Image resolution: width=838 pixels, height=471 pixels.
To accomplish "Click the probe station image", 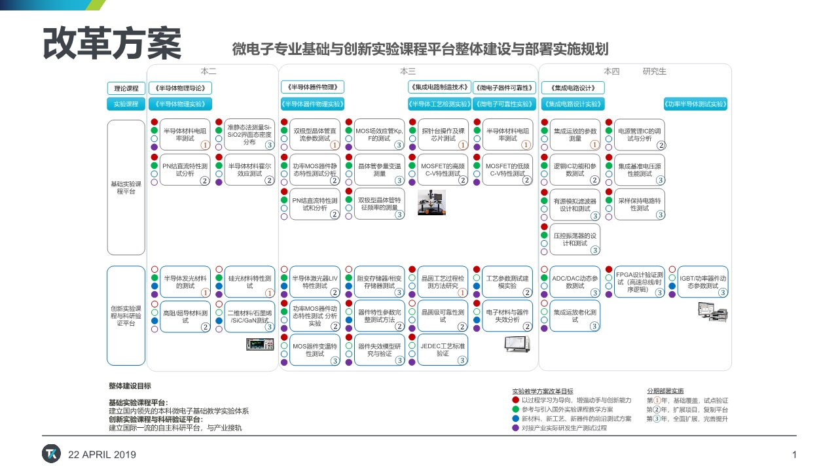I will pos(431,202).
